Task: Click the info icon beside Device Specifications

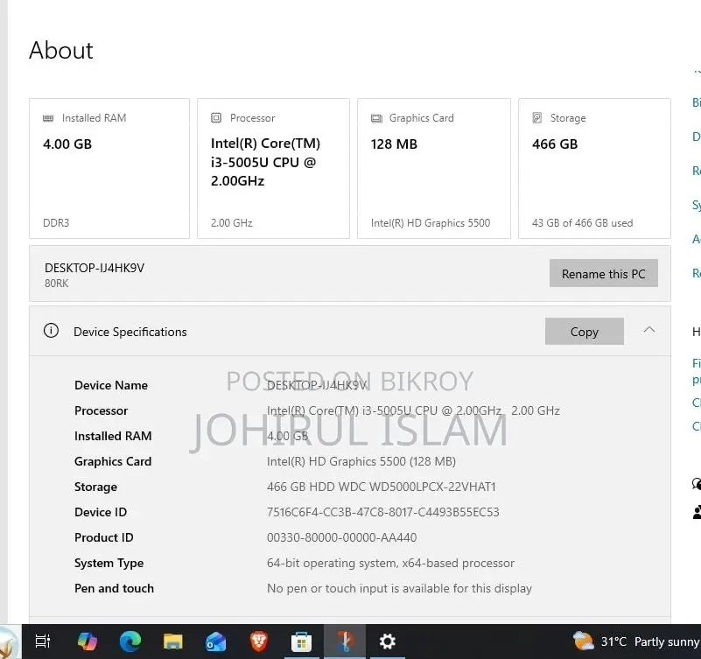Action: pos(51,331)
